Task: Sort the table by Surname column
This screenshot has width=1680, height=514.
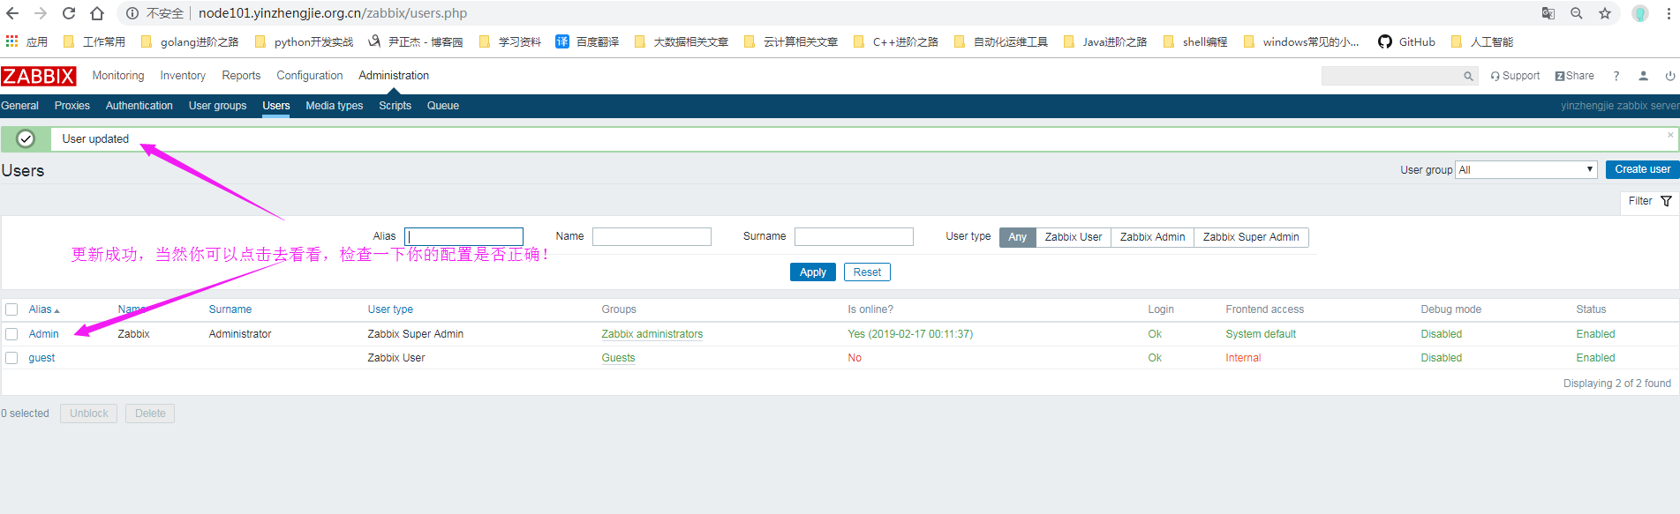Action: tap(230, 309)
